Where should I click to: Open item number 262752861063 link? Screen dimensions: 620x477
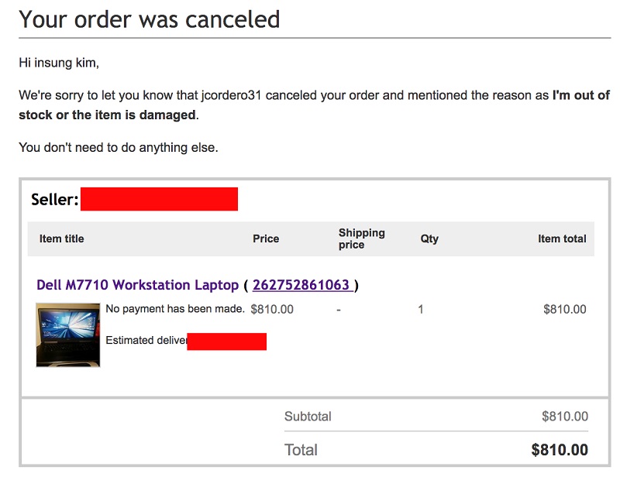click(x=302, y=285)
